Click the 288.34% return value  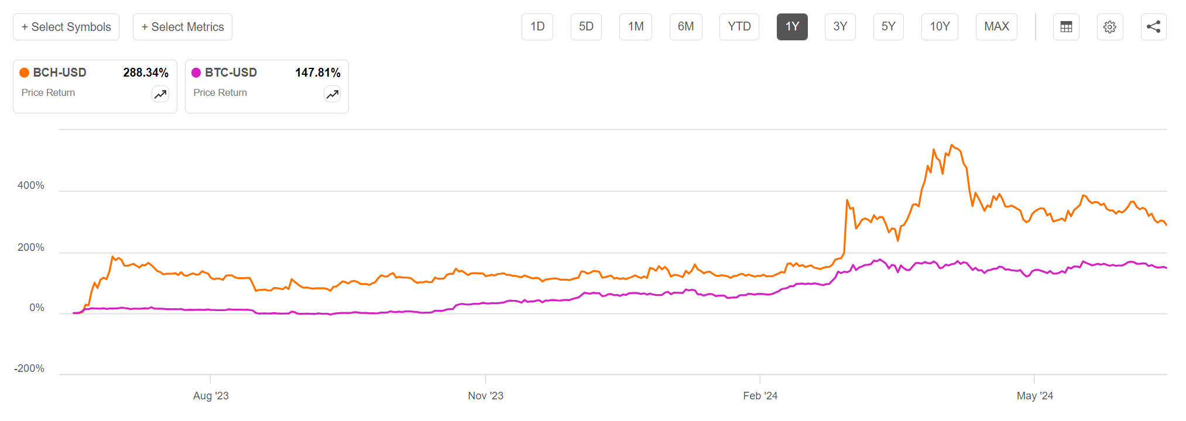click(x=146, y=73)
